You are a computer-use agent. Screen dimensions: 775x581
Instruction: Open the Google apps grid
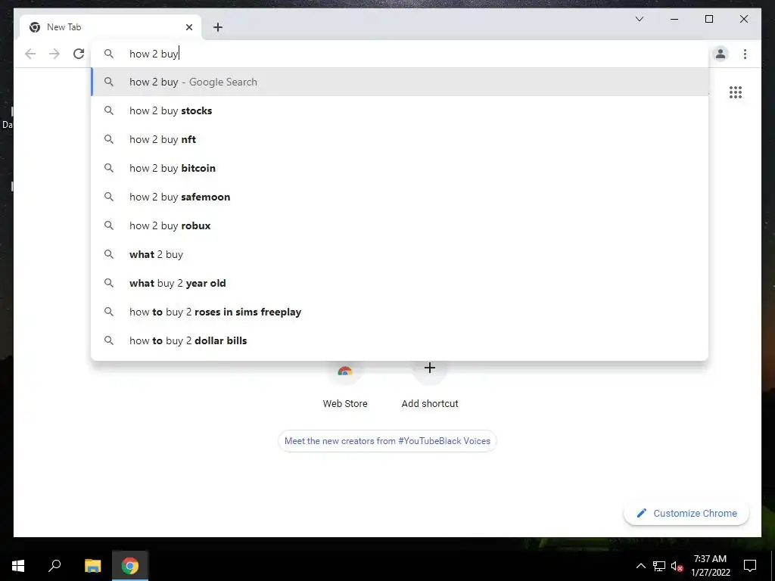[x=736, y=92]
